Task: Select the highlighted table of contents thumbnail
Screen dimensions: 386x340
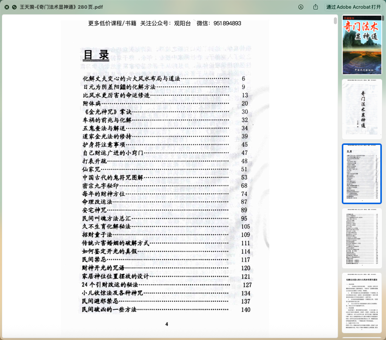Action: pos(361,174)
